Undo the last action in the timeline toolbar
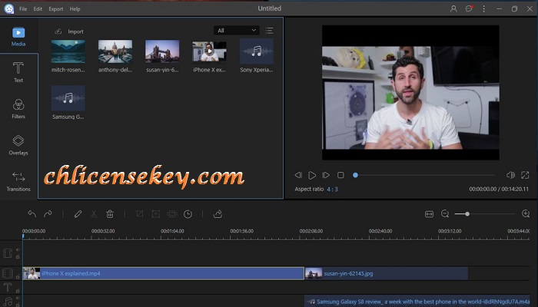This screenshot has width=538, height=307. tap(32, 214)
